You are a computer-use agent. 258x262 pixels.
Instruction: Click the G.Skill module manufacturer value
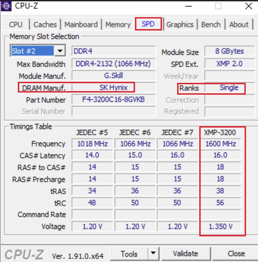114,75
